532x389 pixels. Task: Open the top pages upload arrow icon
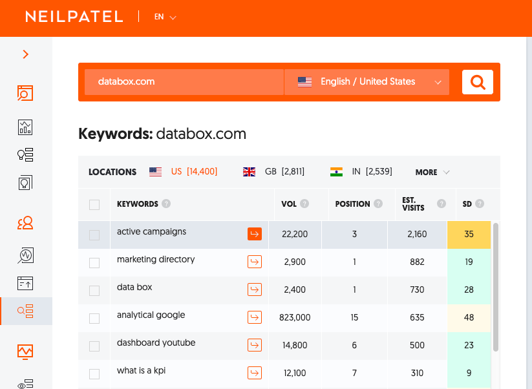(x=25, y=283)
